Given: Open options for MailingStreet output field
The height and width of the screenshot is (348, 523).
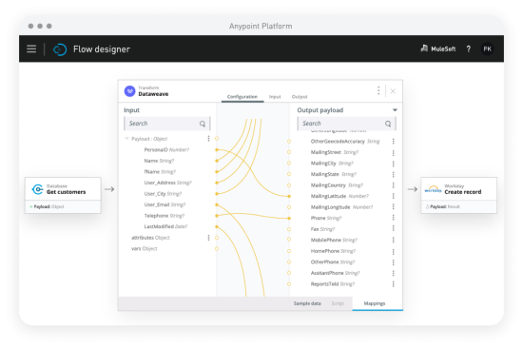Looking at the screenshot, I should click(x=394, y=153).
